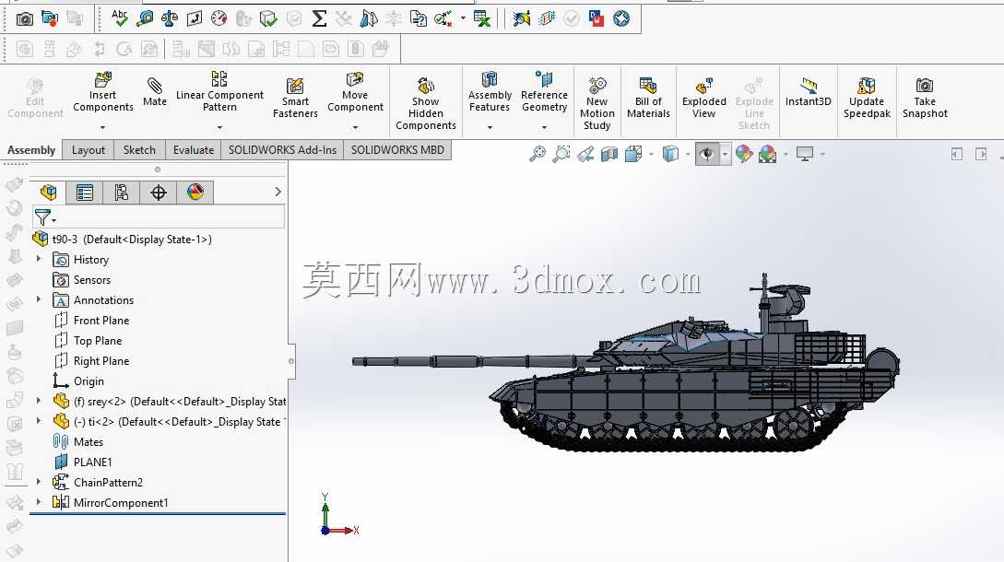The height and width of the screenshot is (562, 1004).
Task: Click the Design Table Excel icon
Action: (482, 19)
